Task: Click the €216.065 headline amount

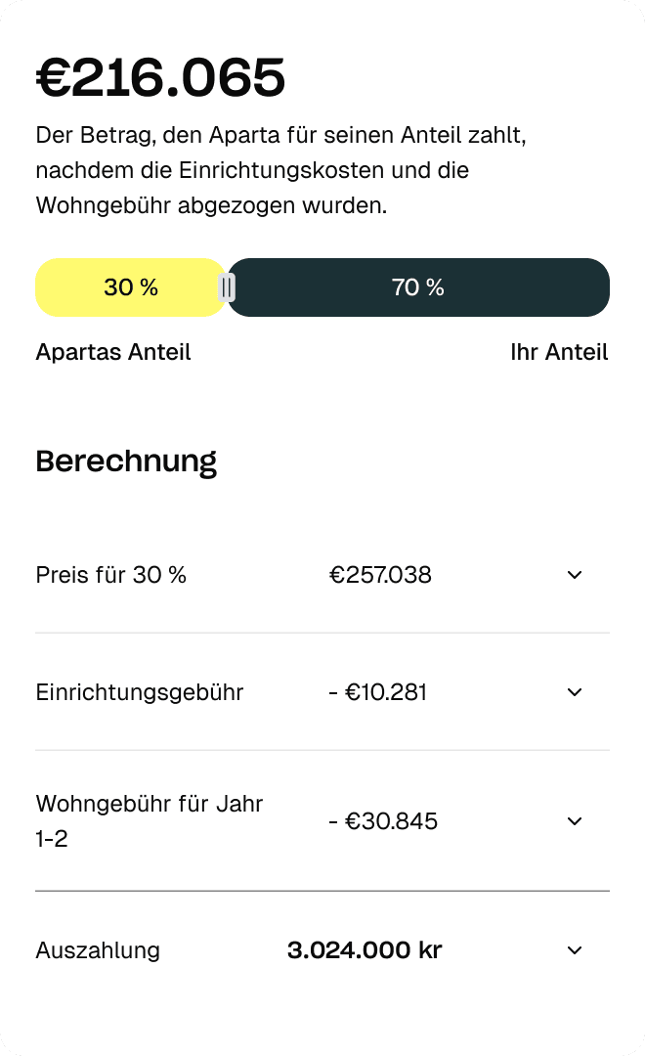Action: click(160, 78)
